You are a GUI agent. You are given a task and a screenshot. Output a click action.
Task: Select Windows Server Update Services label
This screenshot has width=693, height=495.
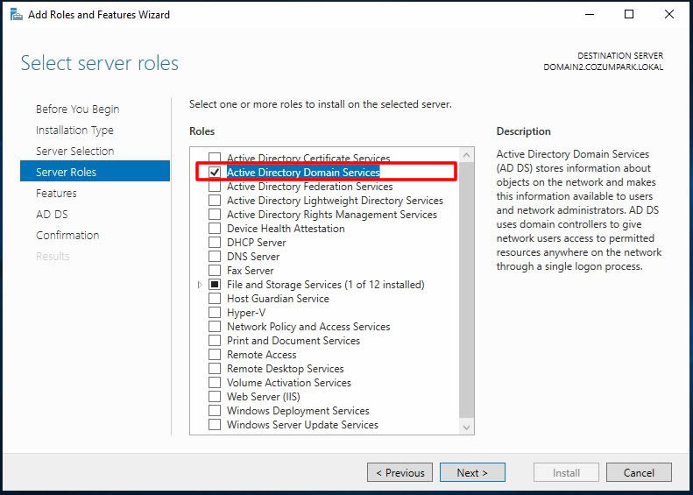(x=303, y=425)
